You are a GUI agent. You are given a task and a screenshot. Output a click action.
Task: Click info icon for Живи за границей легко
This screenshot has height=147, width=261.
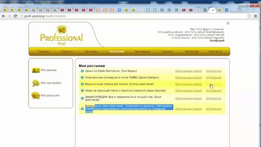(82, 91)
